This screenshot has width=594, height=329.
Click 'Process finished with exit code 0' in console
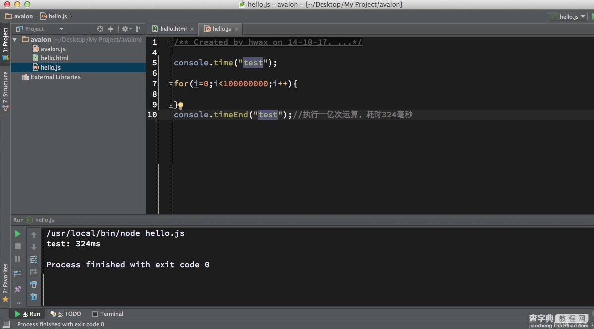click(x=128, y=265)
